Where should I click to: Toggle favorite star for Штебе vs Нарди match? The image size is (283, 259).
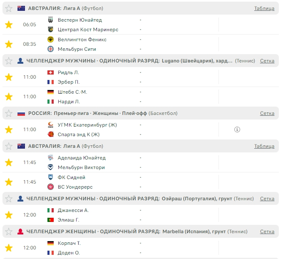click(9, 97)
